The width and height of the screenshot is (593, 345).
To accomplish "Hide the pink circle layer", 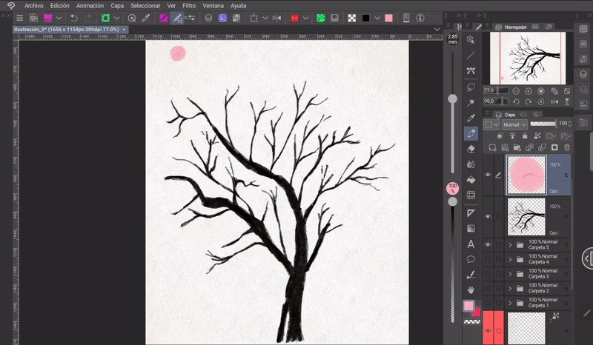I will [488, 175].
